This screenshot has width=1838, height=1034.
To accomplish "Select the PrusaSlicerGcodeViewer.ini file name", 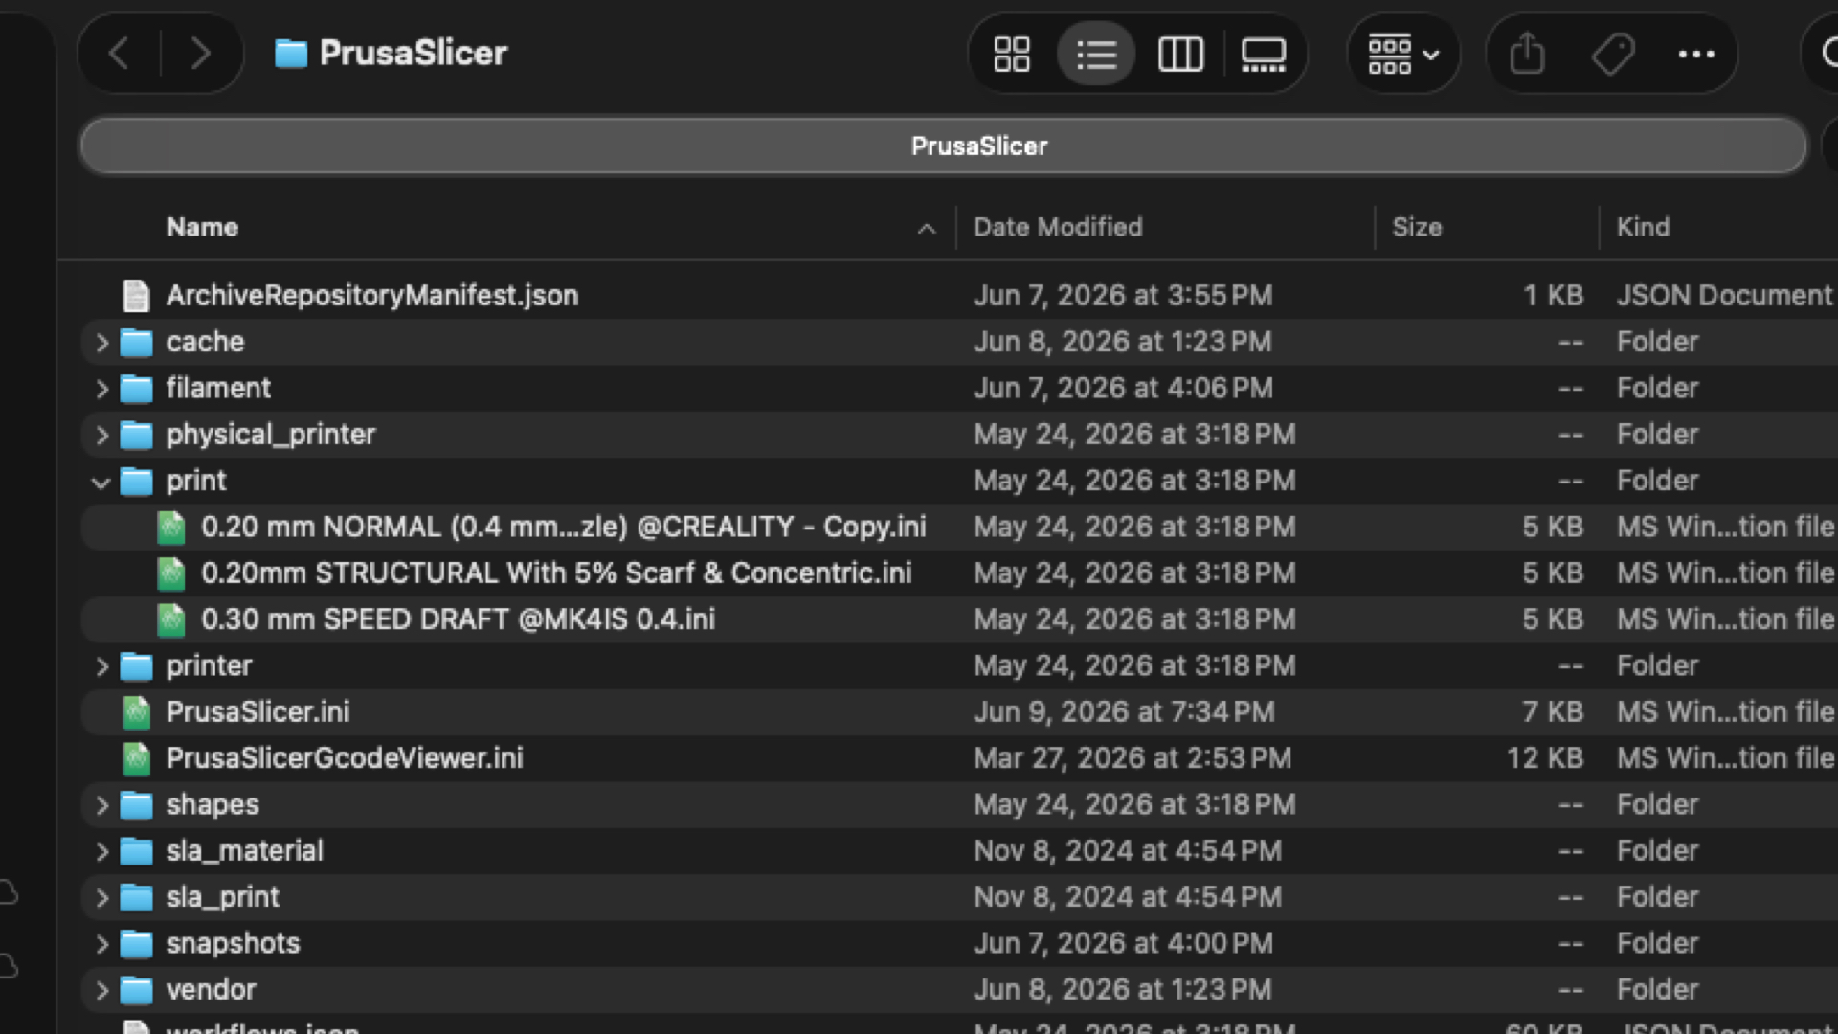I will click(x=345, y=758).
